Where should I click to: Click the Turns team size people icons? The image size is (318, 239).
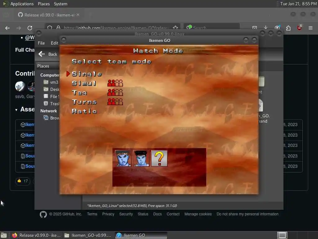pos(115,102)
